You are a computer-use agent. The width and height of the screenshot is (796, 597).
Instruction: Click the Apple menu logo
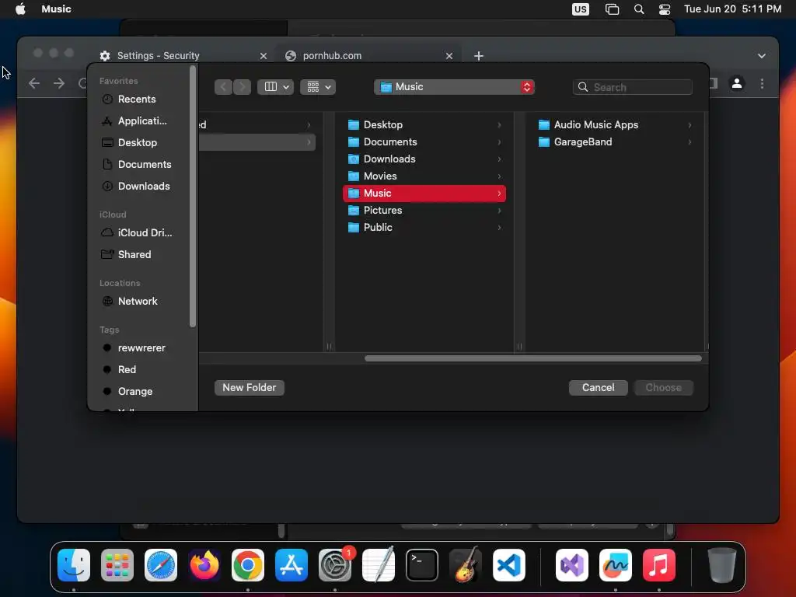tap(20, 9)
